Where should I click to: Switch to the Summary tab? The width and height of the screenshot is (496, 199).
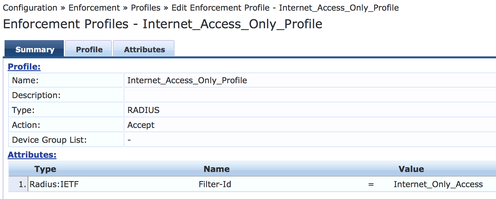(35, 50)
